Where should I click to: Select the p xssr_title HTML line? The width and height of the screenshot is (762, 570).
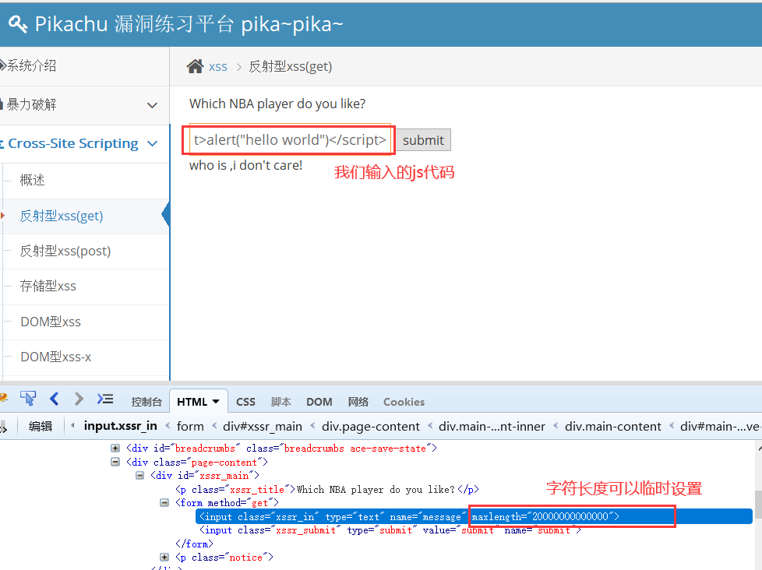coord(327,489)
